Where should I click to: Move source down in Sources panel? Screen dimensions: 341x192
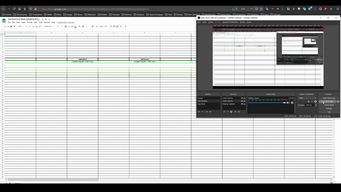click(x=239, y=111)
